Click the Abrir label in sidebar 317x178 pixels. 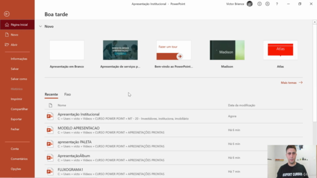coord(14,45)
